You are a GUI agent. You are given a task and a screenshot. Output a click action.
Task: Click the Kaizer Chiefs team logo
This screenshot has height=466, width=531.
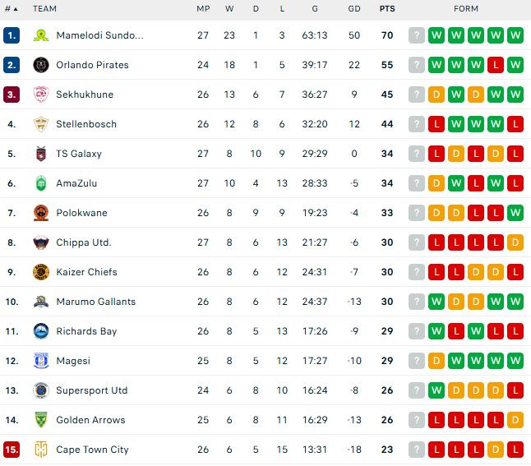(x=41, y=272)
